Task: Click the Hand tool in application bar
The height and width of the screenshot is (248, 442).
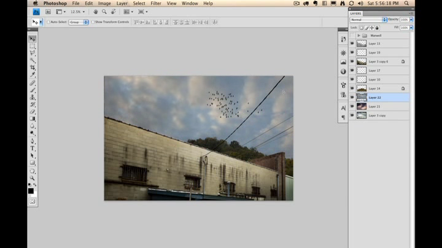Action: pos(96,12)
